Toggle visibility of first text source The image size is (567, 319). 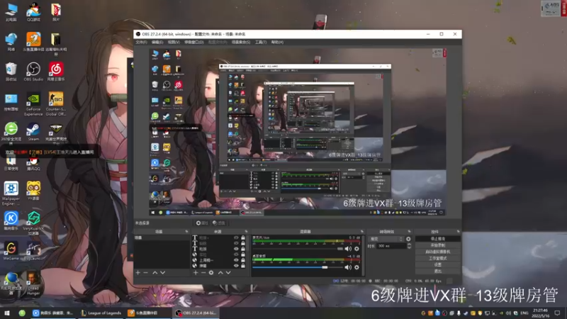[236, 237]
